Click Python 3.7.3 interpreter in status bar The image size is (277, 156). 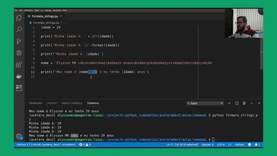[46, 145]
